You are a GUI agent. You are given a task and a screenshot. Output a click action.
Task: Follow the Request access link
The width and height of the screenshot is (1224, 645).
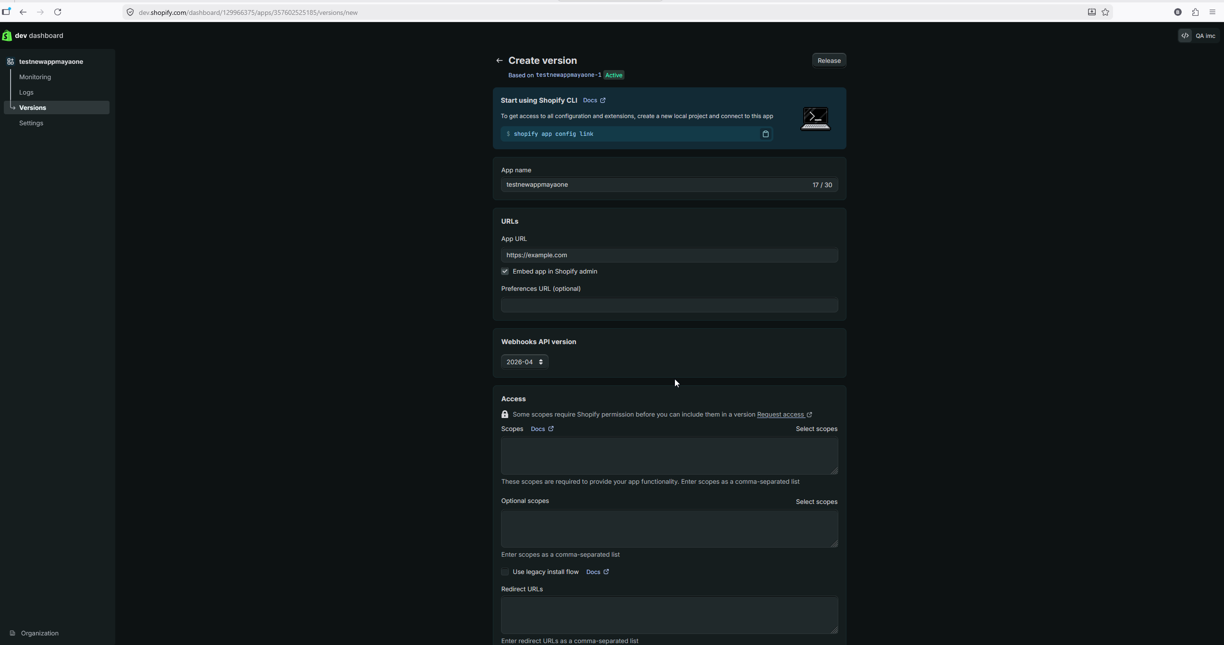pos(784,415)
